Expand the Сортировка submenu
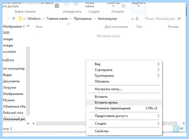 pyautogui.click(x=124, y=70)
